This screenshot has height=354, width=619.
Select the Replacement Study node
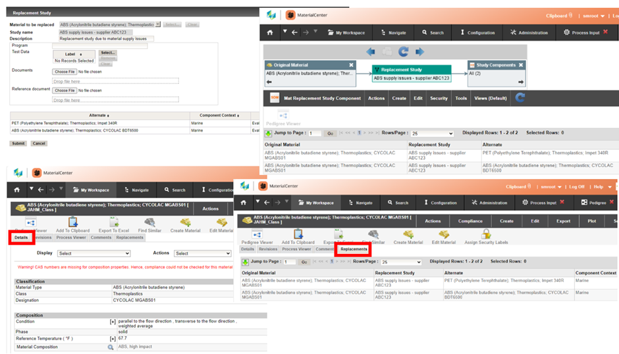coord(412,74)
